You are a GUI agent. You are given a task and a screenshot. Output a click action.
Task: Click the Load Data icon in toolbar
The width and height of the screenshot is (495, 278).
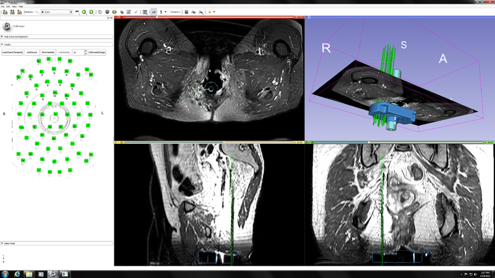(x=4, y=12)
